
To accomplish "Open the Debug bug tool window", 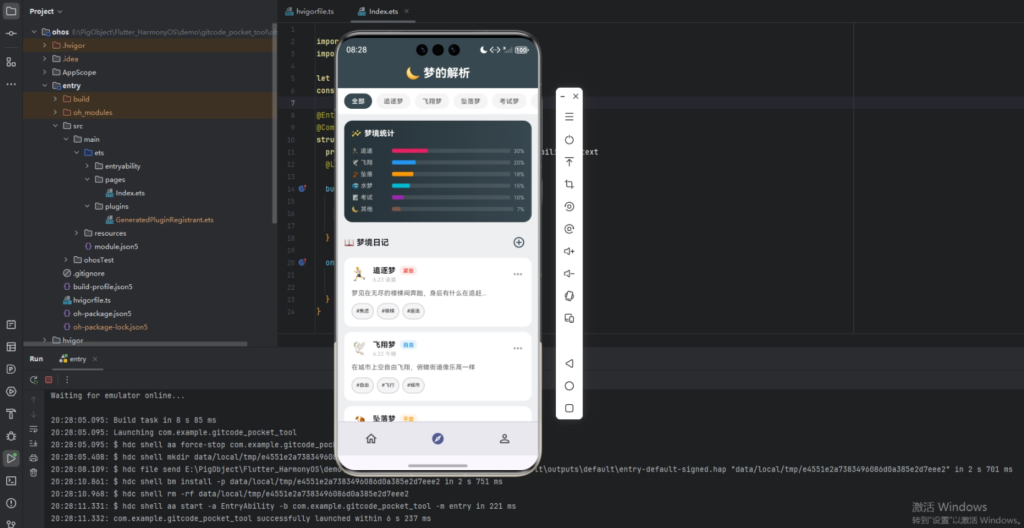I will (x=11, y=436).
